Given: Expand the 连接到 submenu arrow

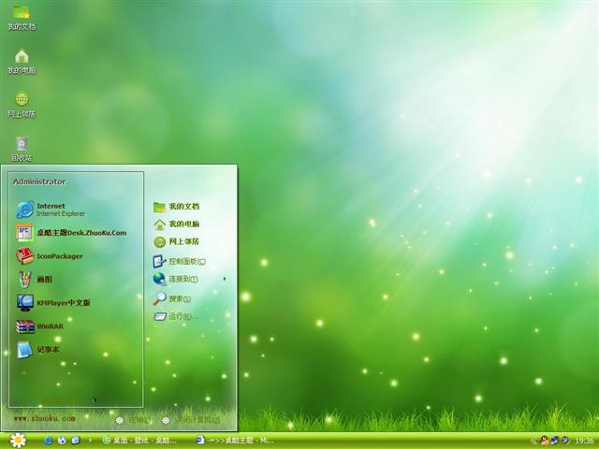Looking at the screenshot, I should coord(225,279).
